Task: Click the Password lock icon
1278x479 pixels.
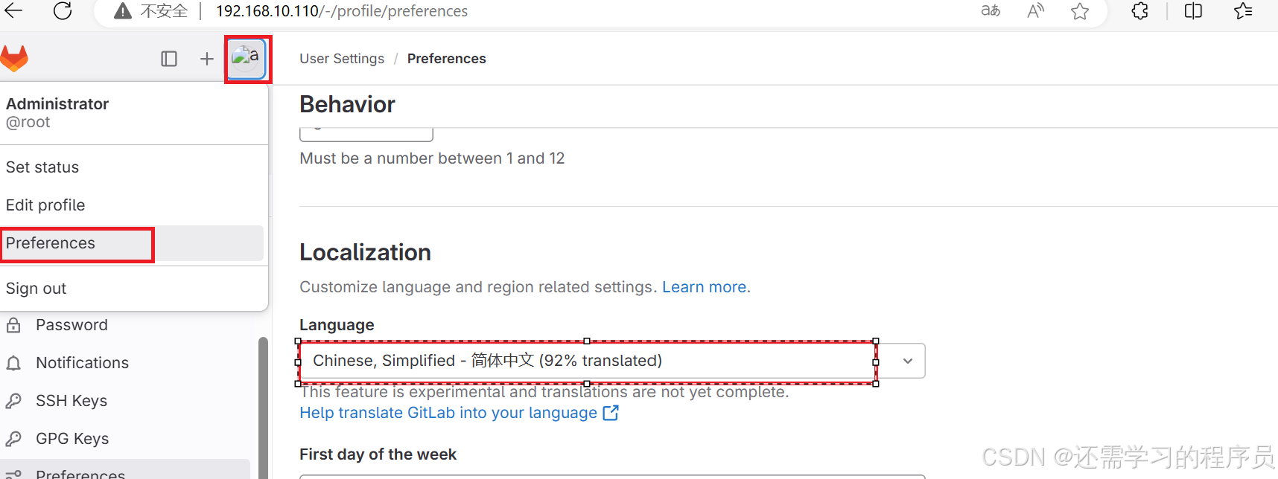Action: (x=13, y=325)
